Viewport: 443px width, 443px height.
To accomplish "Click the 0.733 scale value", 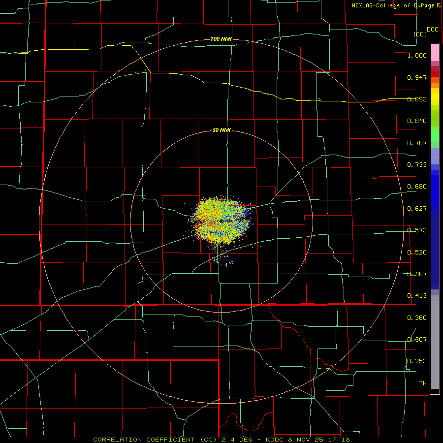I will [x=417, y=165].
